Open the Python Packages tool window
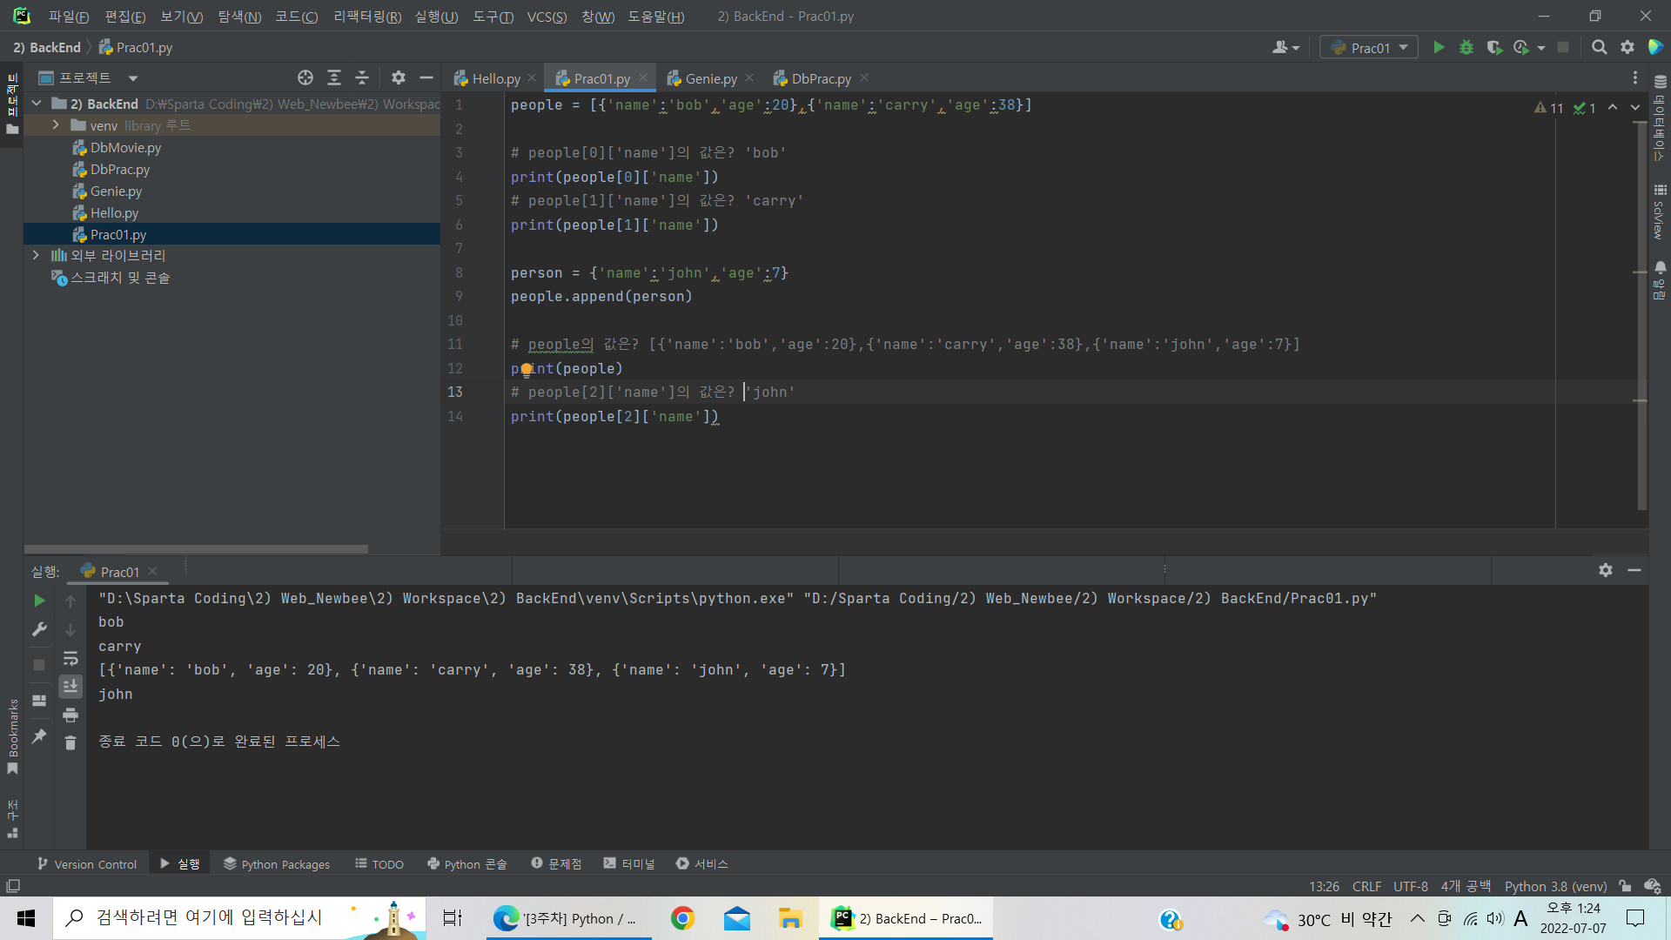The height and width of the screenshot is (940, 1671). 277,864
